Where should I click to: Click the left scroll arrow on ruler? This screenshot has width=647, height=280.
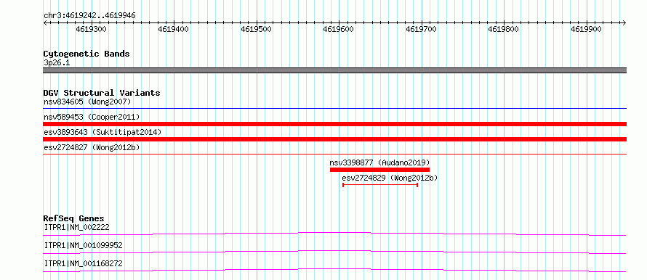(45, 23)
